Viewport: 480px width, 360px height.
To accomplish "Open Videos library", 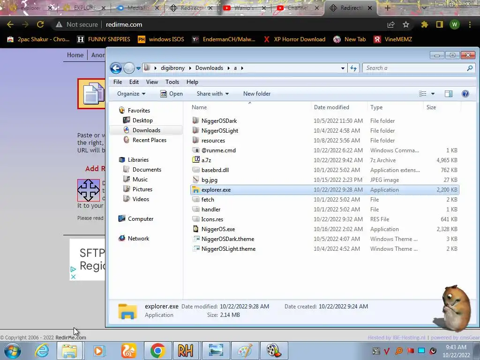I will pos(141,199).
